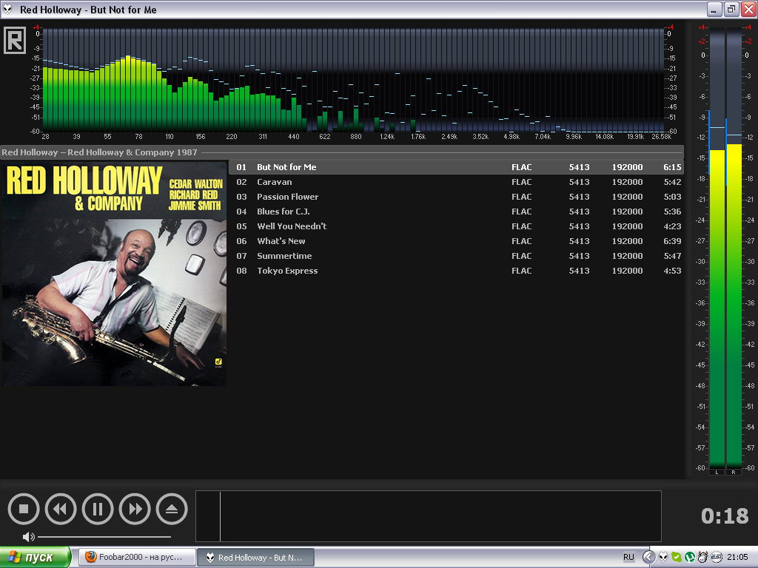Adjust the volume slider bar
Image resolution: width=758 pixels, height=568 pixels.
tap(104, 537)
